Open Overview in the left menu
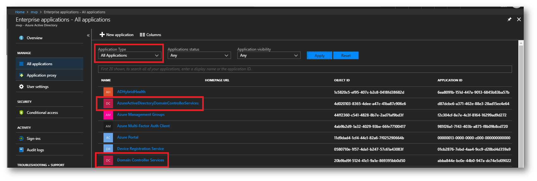The width and height of the screenshot is (537, 181). (49, 38)
